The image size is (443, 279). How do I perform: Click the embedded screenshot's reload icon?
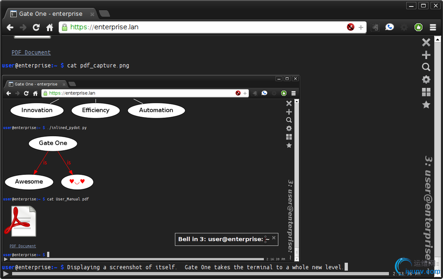click(x=26, y=93)
